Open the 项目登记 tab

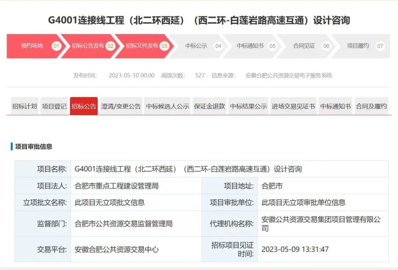(x=54, y=106)
